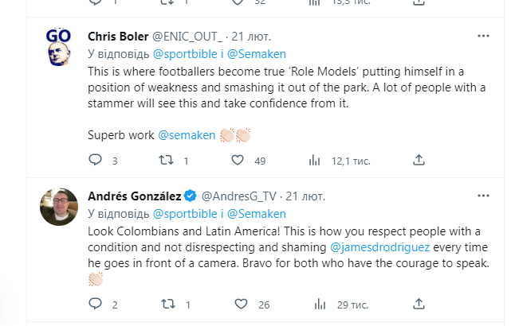This screenshot has width=511, height=326.
Task: Click Andrés González's verified badge
Action: coord(191,196)
